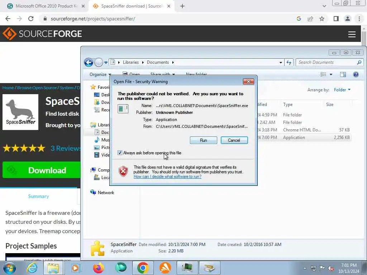Click the Search Documents magnifier icon
This screenshot has width=367, height=275.
359,62
